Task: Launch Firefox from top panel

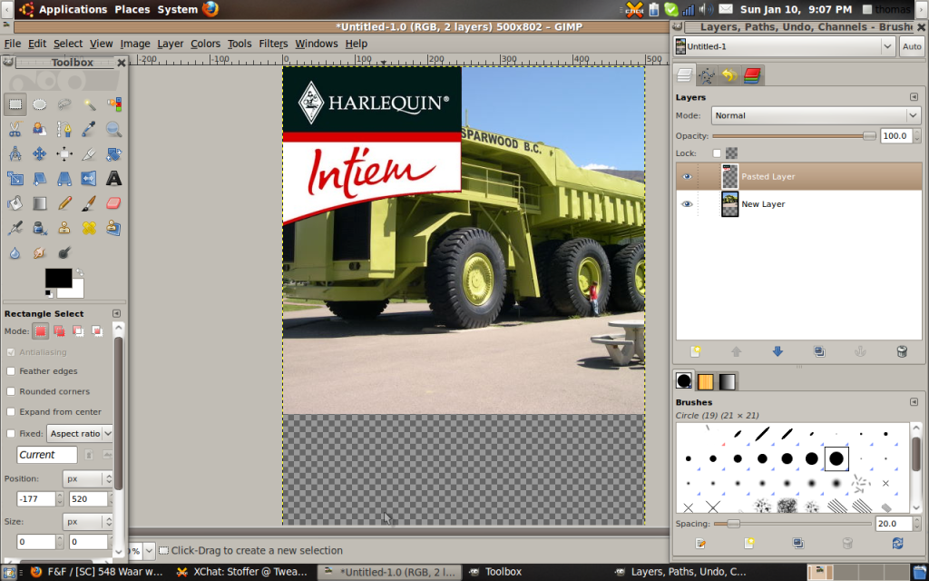Action: pos(210,9)
